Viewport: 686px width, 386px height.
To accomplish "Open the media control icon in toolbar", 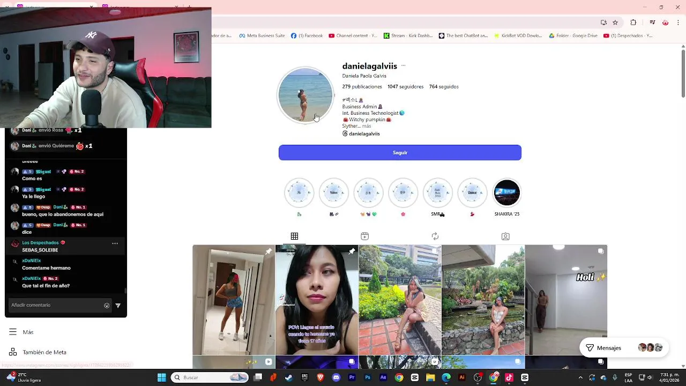I will coord(652,23).
